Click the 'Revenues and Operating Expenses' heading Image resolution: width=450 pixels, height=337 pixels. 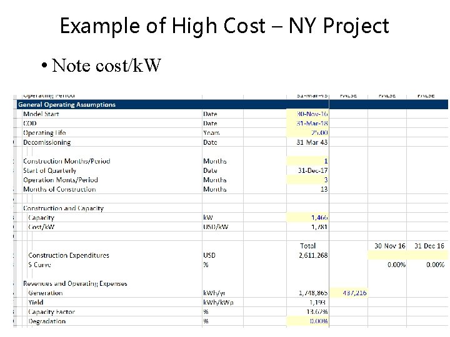(75, 284)
